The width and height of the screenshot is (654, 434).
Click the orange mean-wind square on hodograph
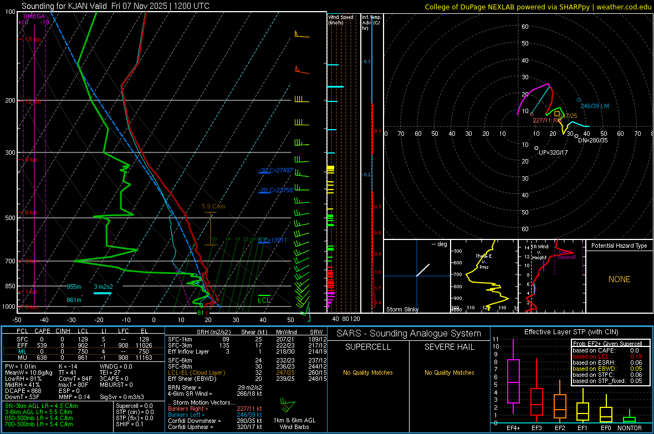tap(557, 114)
